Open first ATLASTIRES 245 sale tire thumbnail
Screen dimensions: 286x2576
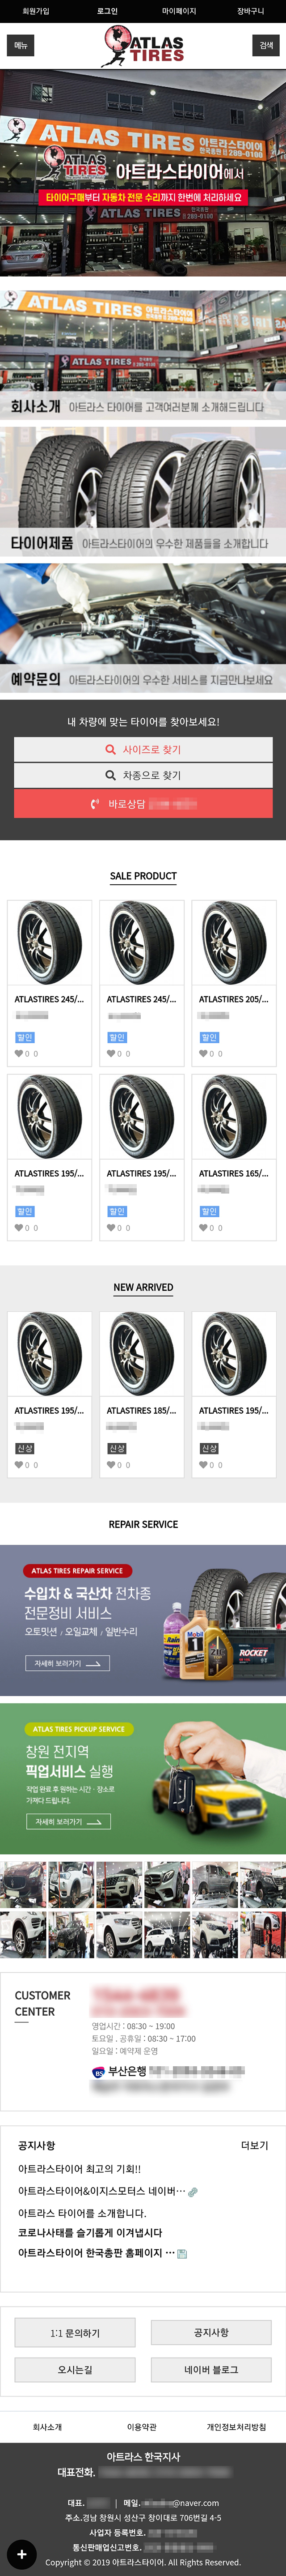tap(50, 942)
